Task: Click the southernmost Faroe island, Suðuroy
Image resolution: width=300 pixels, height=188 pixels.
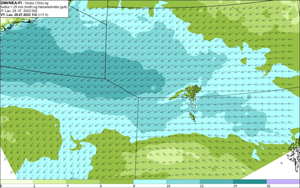Action: 192,117
